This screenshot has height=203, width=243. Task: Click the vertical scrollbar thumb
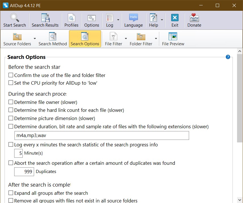[240, 98]
